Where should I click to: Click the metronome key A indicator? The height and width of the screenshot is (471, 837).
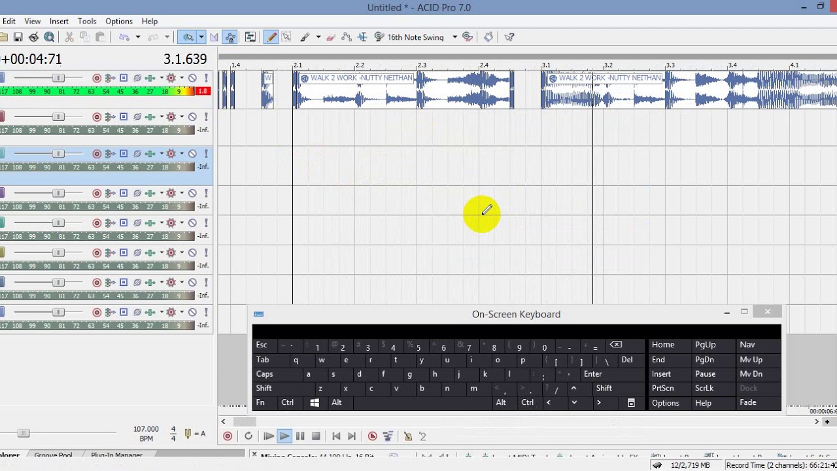[195, 433]
